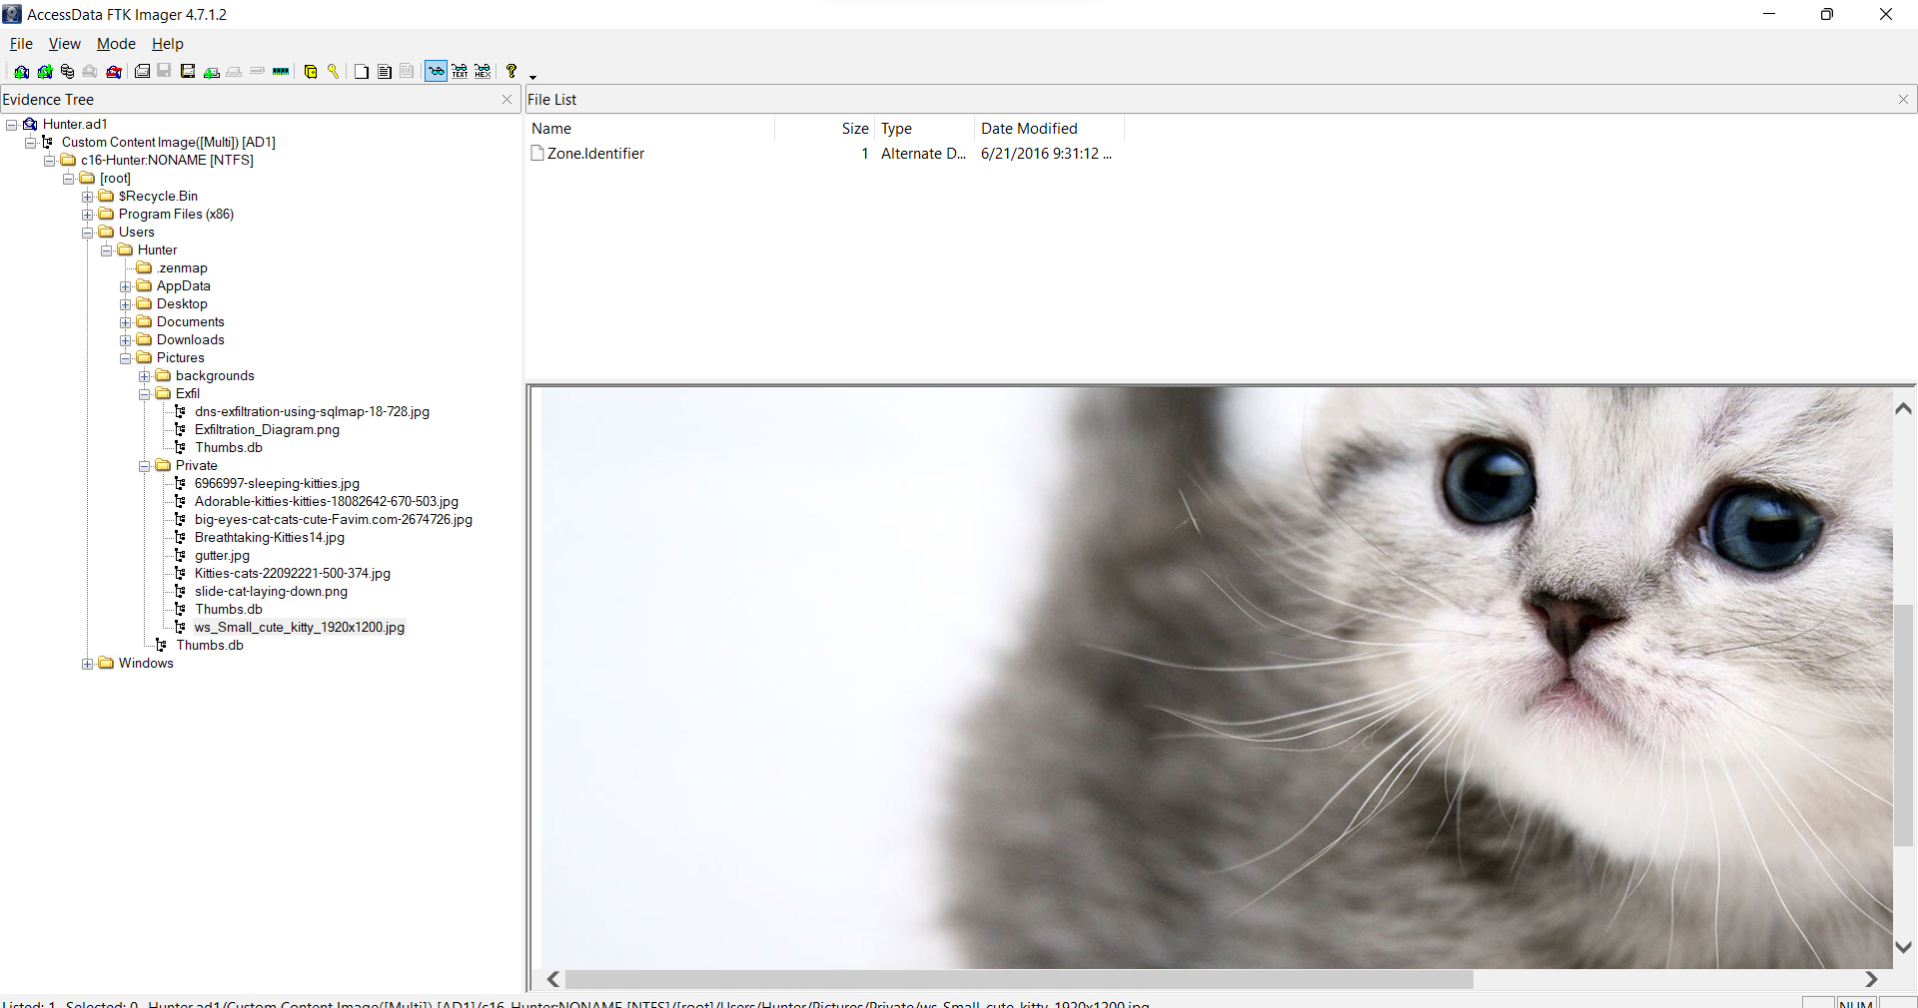Click the Remove Evidence Item icon
This screenshot has height=1008, width=1918.
click(90, 71)
